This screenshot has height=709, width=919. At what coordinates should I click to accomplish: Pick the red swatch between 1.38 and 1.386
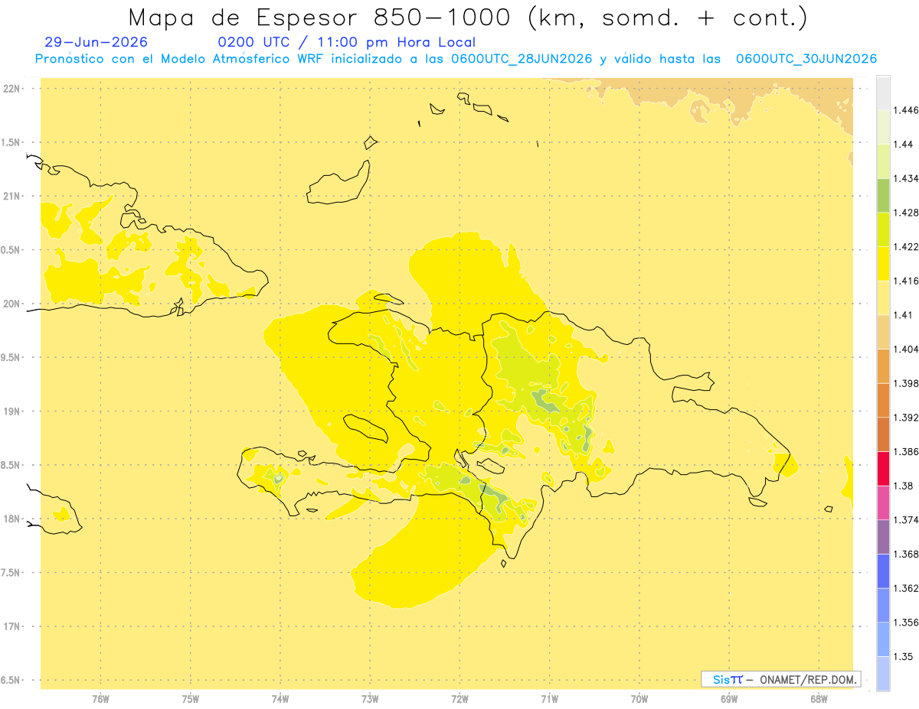point(883,468)
